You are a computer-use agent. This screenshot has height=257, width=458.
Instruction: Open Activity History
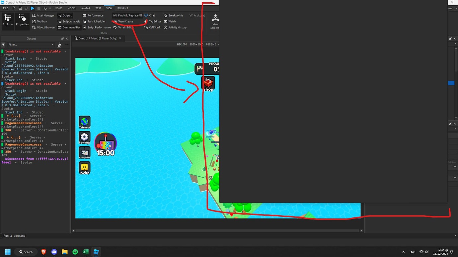coord(175,27)
